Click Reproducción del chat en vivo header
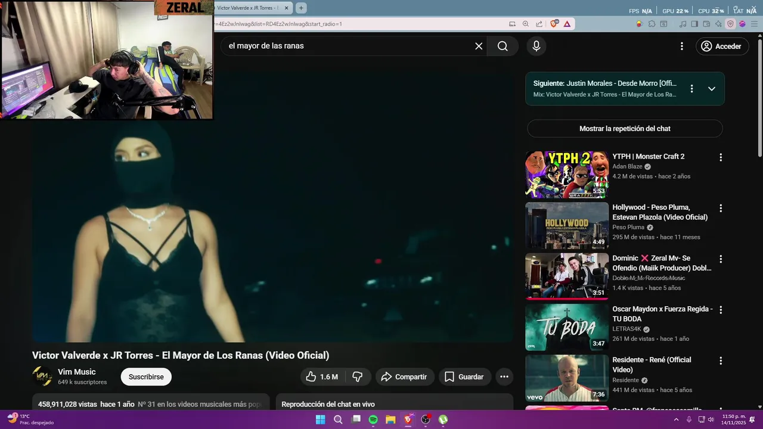Viewport: 763px width, 429px height. (328, 404)
